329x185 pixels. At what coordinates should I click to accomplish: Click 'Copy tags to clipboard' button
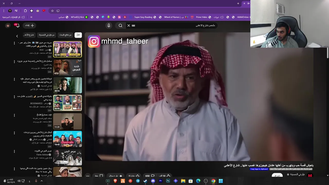(259, 169)
